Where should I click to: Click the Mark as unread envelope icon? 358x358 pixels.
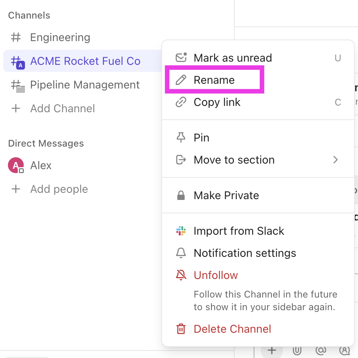(x=181, y=58)
